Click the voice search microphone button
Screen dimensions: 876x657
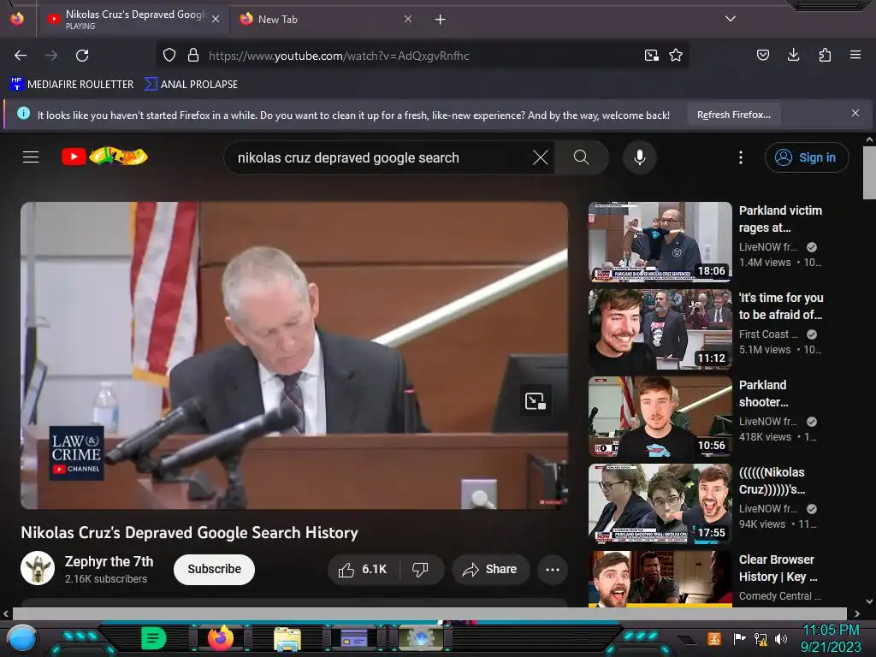click(640, 157)
